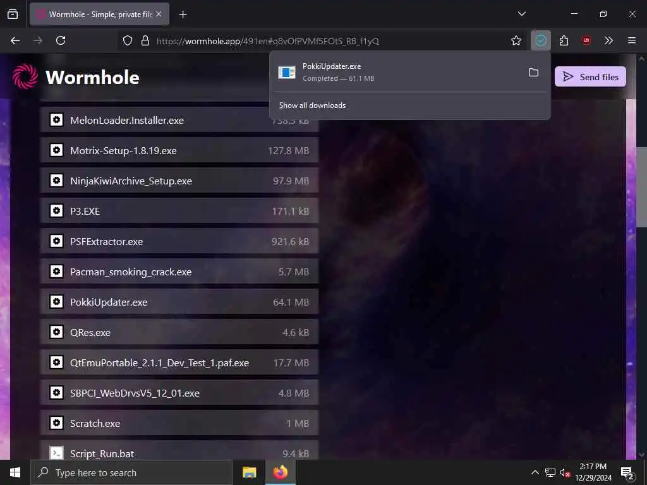Show more tools overflow chevrons
This screenshot has width=647, height=485.
pyautogui.click(x=608, y=40)
